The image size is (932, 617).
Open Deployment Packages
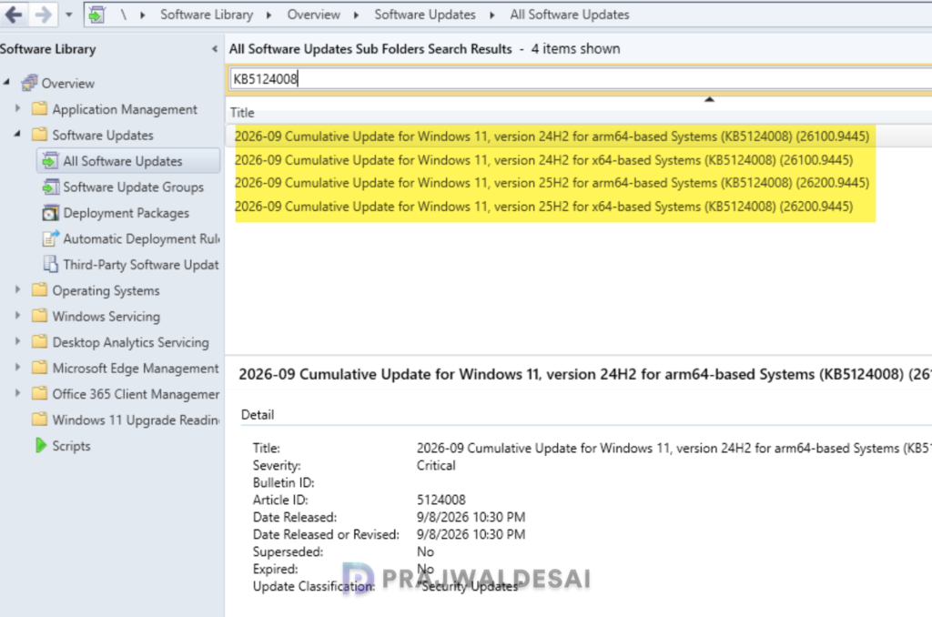point(126,213)
